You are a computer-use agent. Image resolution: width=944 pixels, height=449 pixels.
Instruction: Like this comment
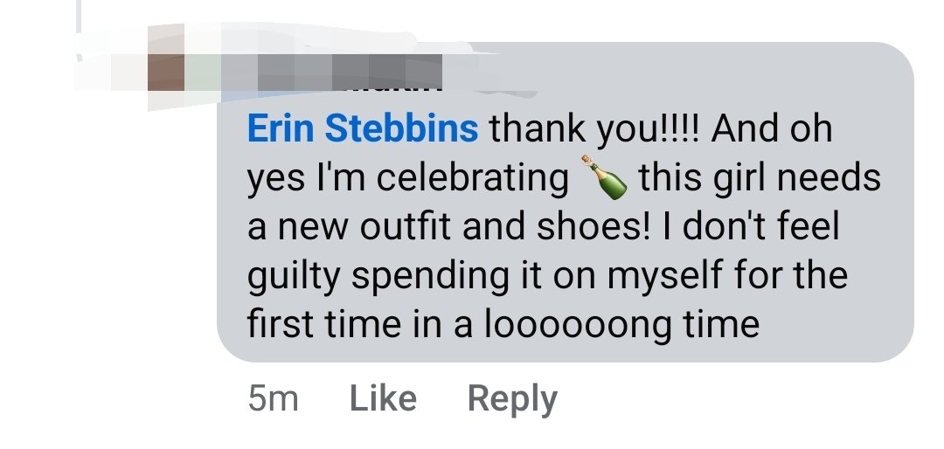pos(383,398)
